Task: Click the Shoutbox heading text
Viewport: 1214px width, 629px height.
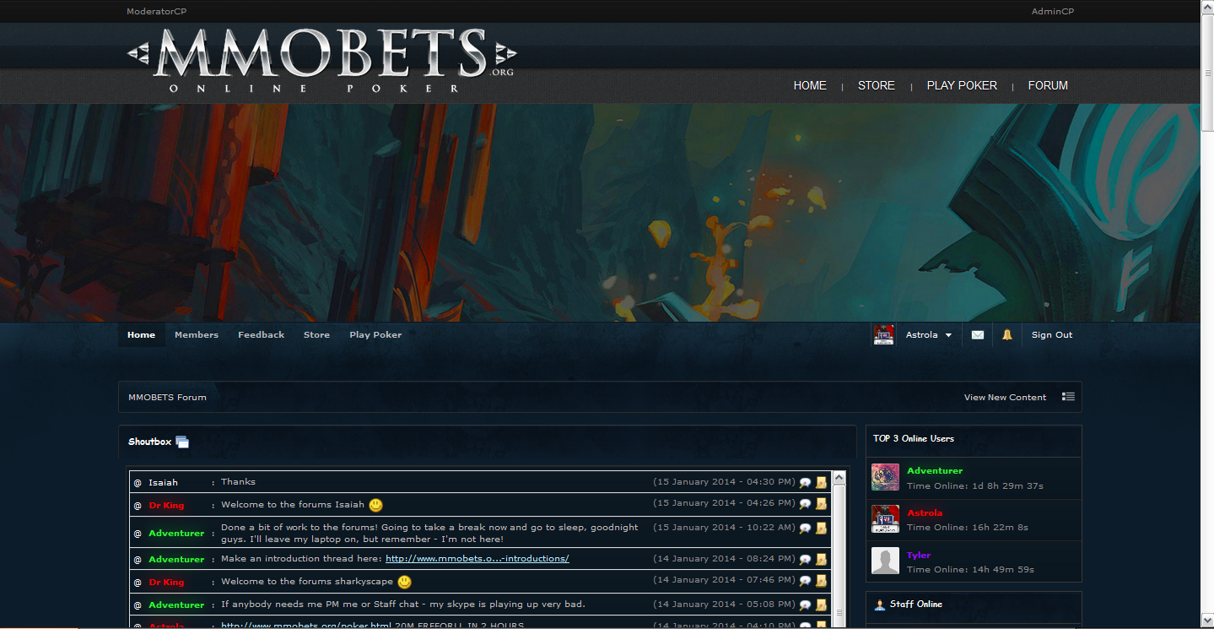Action: pyautogui.click(x=149, y=442)
